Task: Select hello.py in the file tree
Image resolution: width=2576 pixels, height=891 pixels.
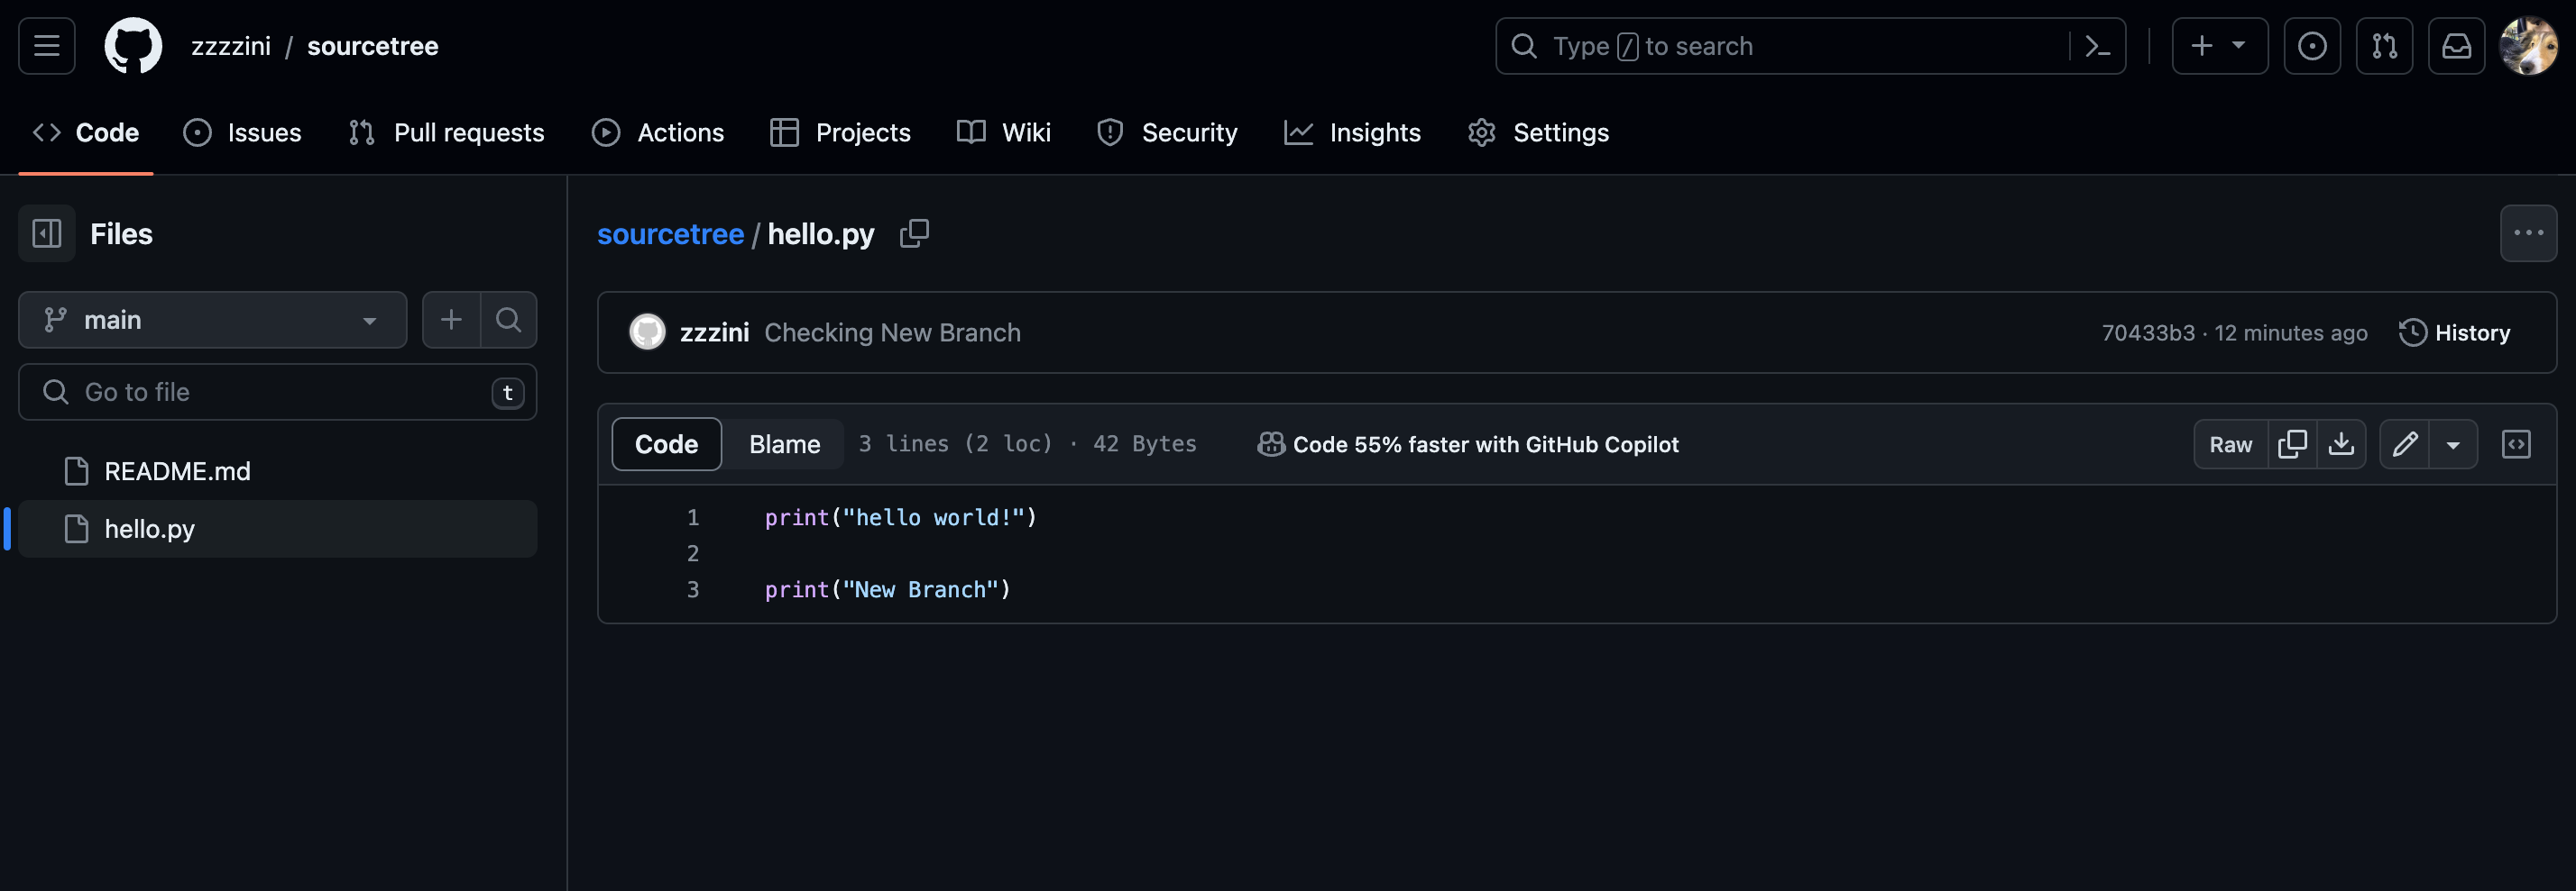Action: [x=278, y=529]
